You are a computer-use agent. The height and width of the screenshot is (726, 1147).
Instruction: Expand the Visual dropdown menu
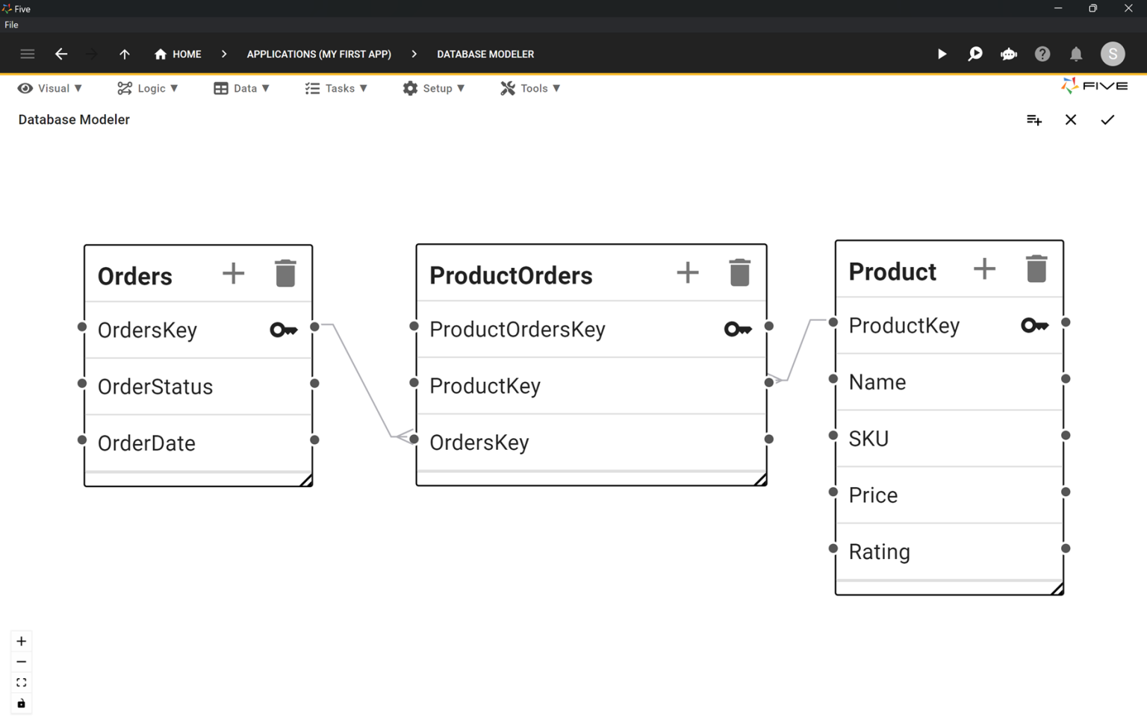coord(50,88)
